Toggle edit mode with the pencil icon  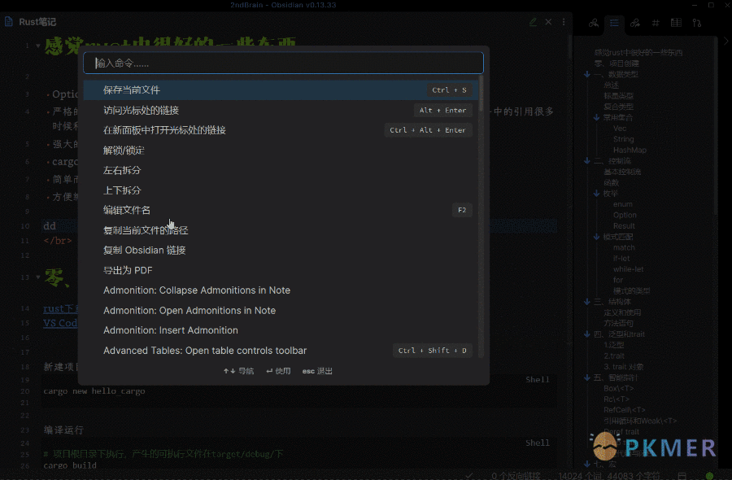pos(533,22)
